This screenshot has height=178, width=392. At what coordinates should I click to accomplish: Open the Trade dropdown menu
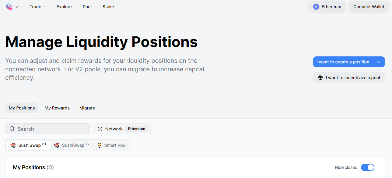pyautogui.click(x=38, y=7)
